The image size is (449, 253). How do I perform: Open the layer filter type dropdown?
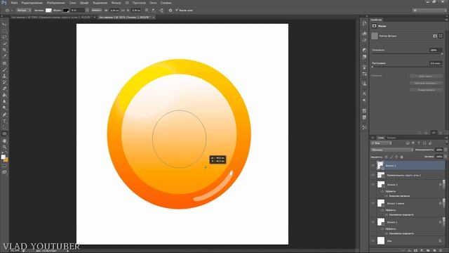(x=381, y=143)
